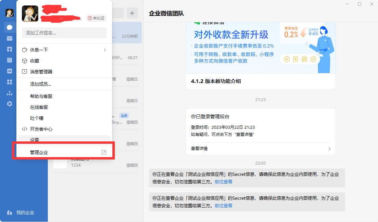Open the Mail envelope icon in sidebar
Screen dimensions: 378x222
click(x=10, y=39)
